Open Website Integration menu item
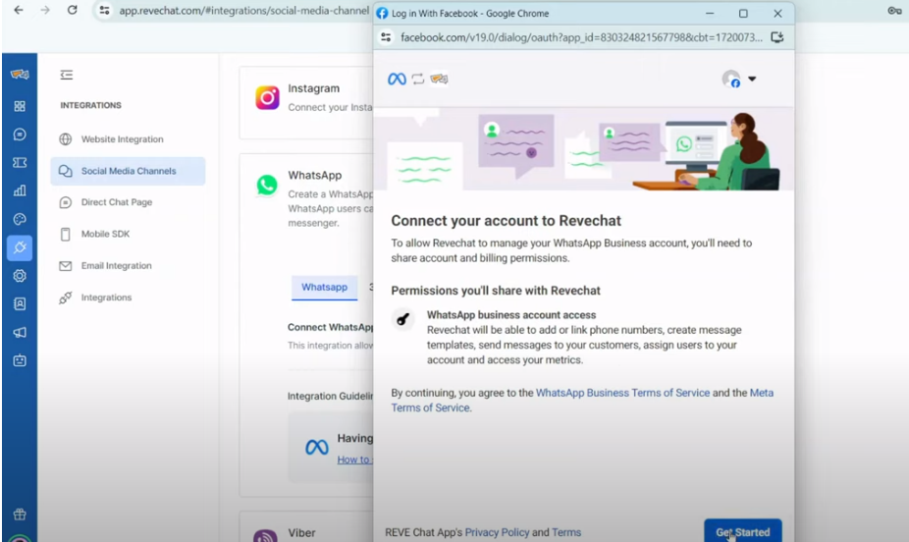Screen dimensions: 909x542 (x=128, y=139)
